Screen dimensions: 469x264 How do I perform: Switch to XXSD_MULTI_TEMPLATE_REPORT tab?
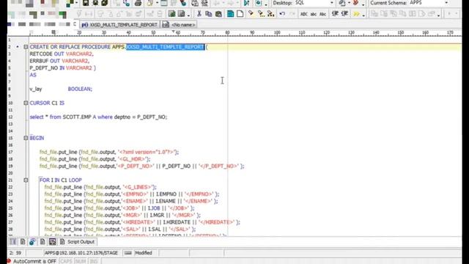[x=119, y=25]
